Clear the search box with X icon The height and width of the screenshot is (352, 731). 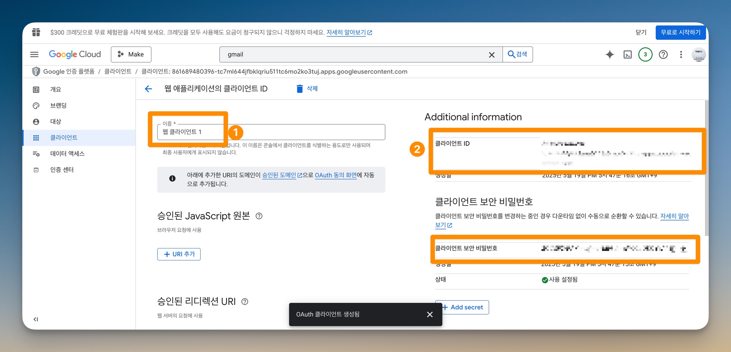491,55
